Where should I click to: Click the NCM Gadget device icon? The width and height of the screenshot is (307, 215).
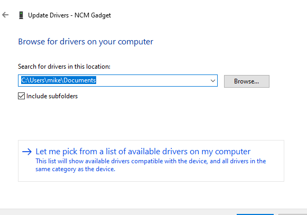pos(21,15)
